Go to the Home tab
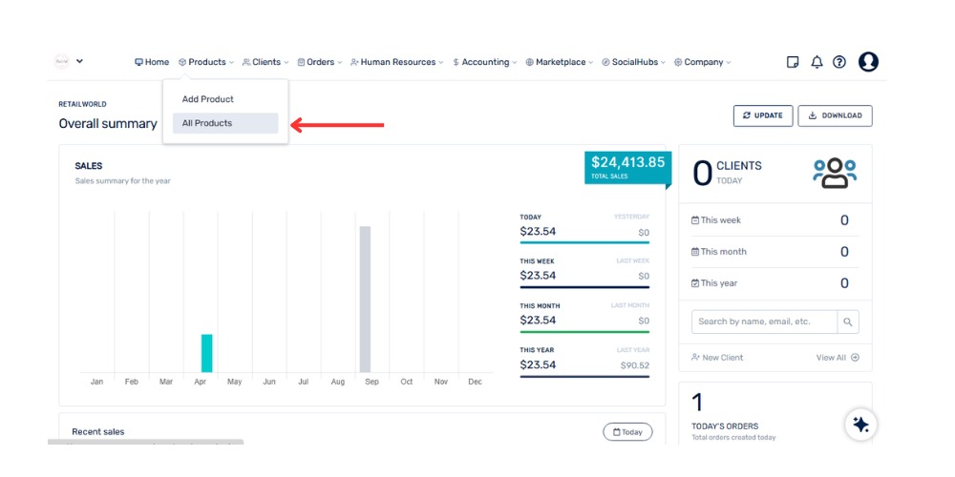This screenshot has height=477, width=955. 152,62
